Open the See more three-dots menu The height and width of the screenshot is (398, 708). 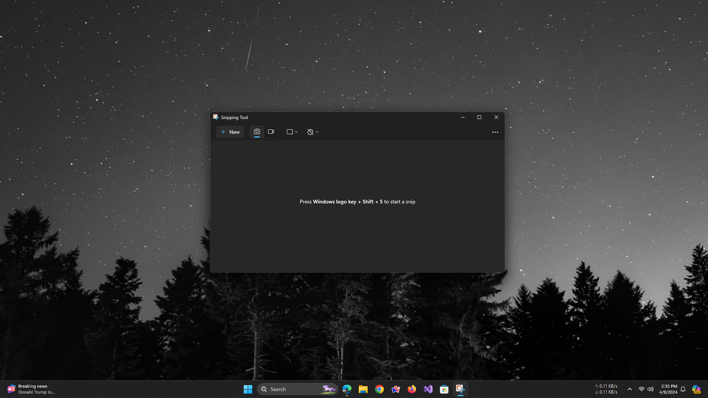(495, 132)
